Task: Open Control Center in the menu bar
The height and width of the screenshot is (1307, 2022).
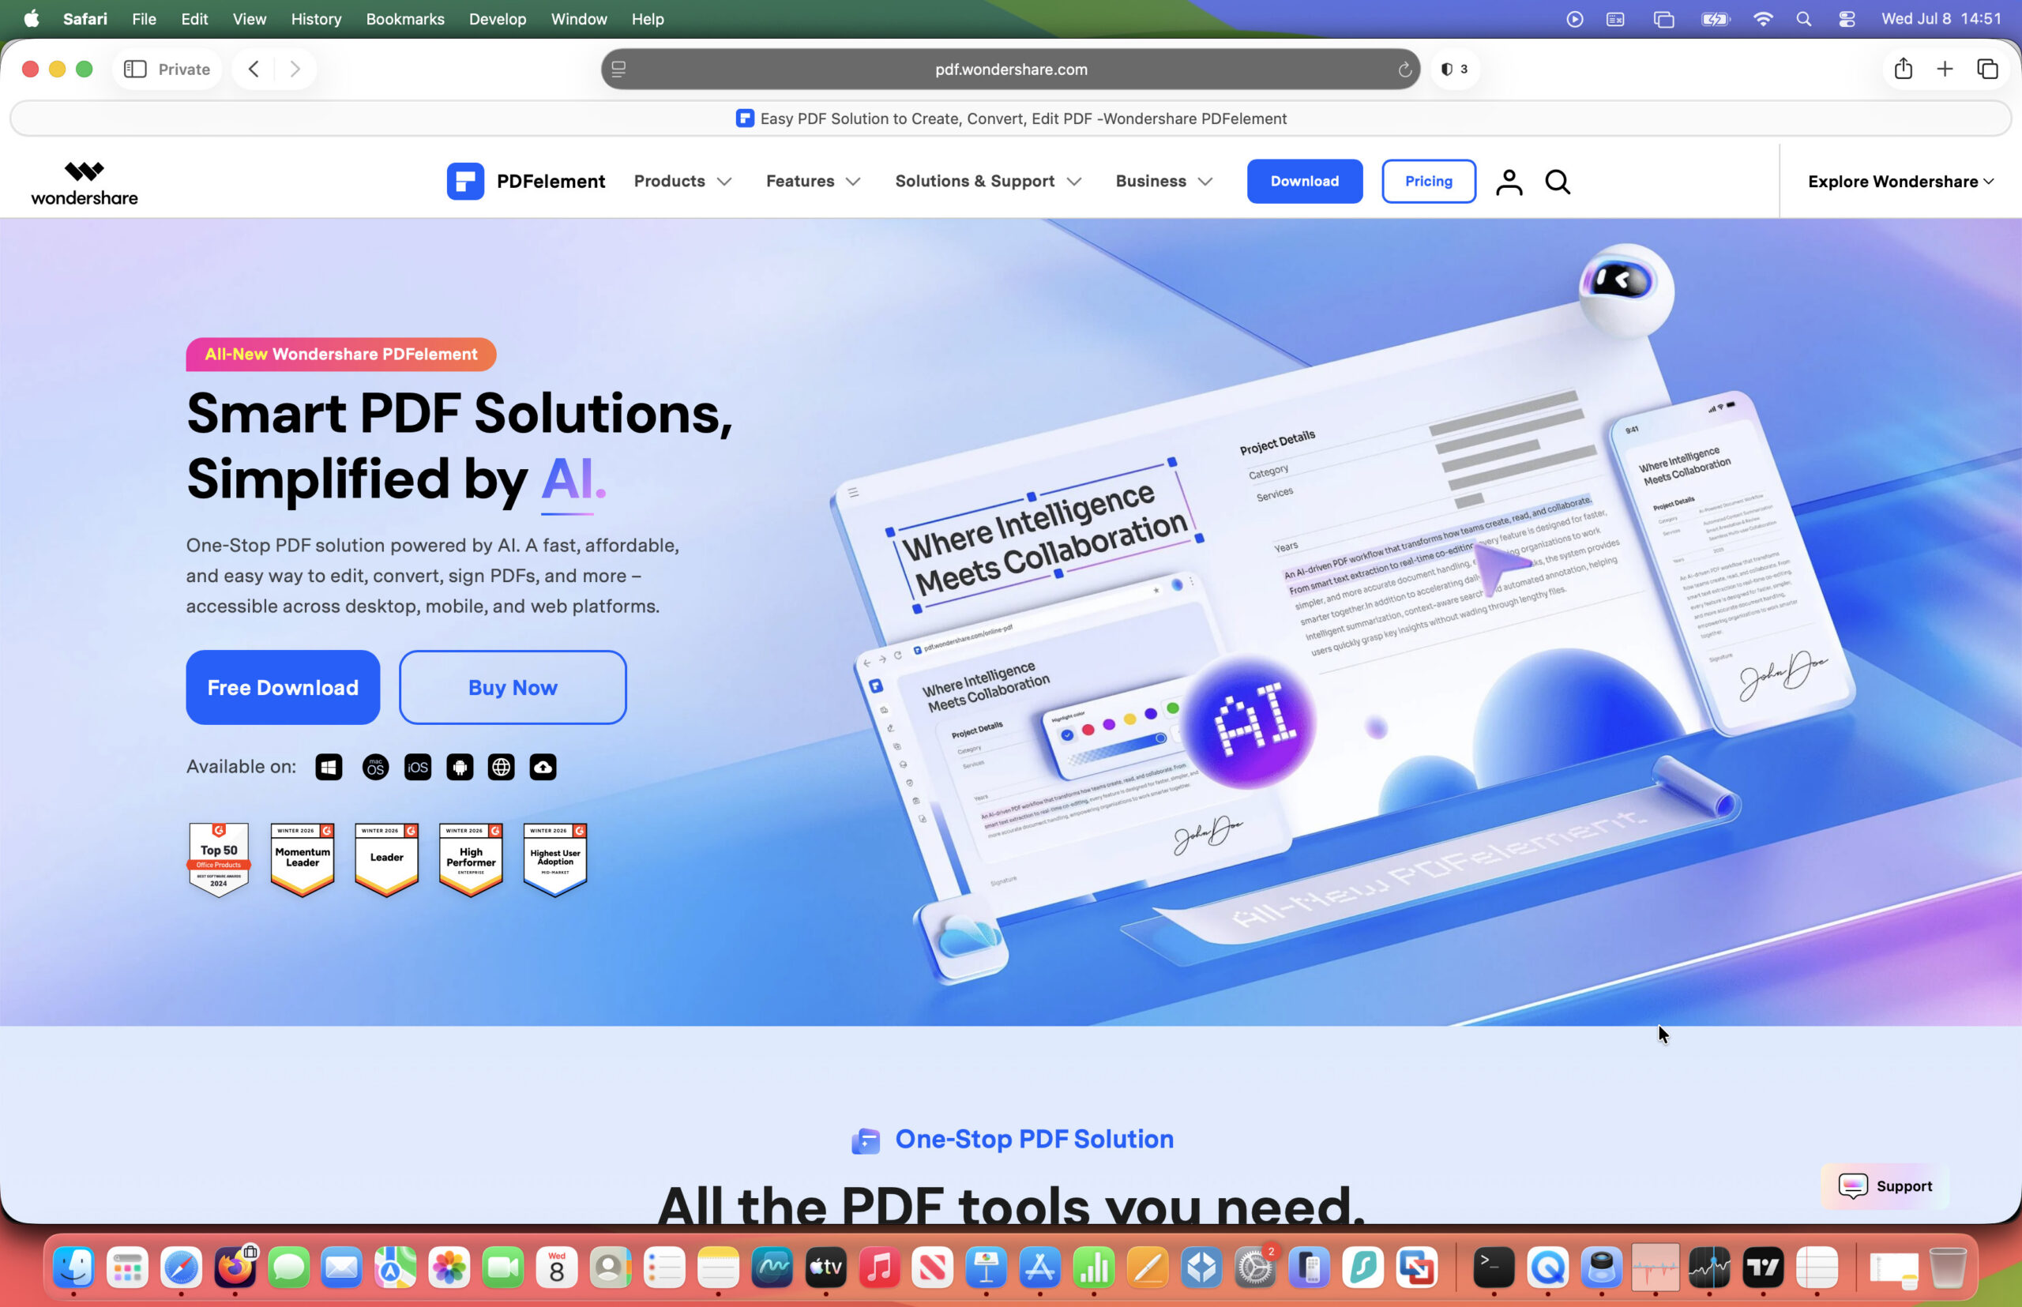Action: point(1847,19)
